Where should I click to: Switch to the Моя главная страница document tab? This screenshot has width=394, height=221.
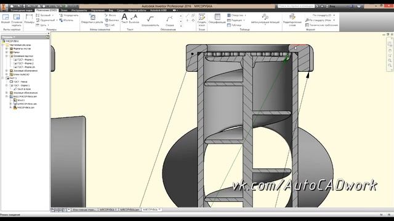(84, 210)
